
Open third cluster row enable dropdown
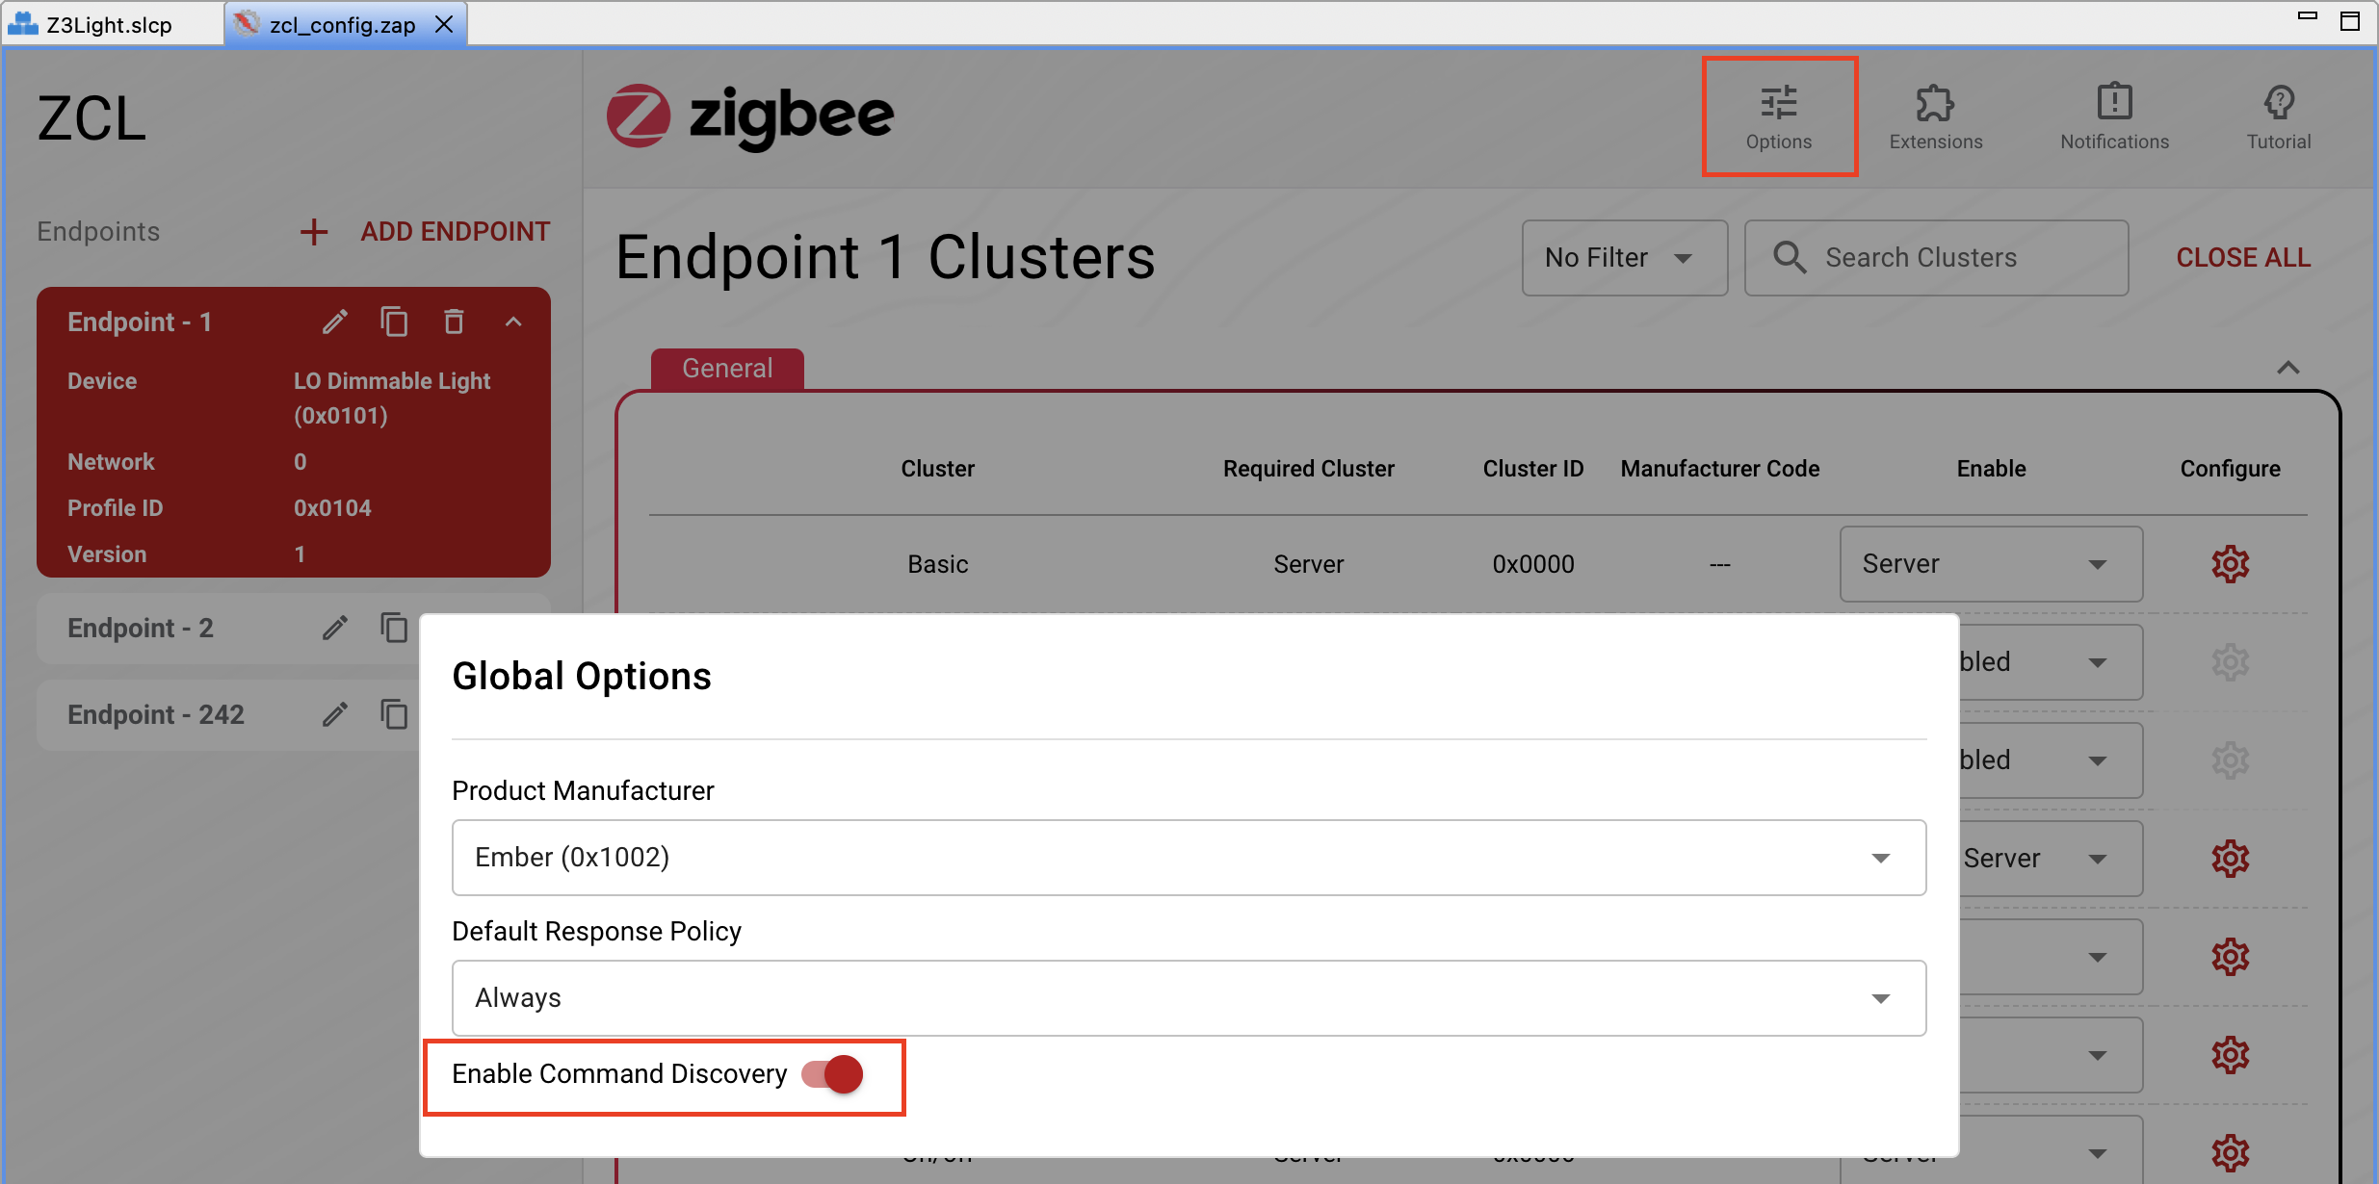(2052, 760)
